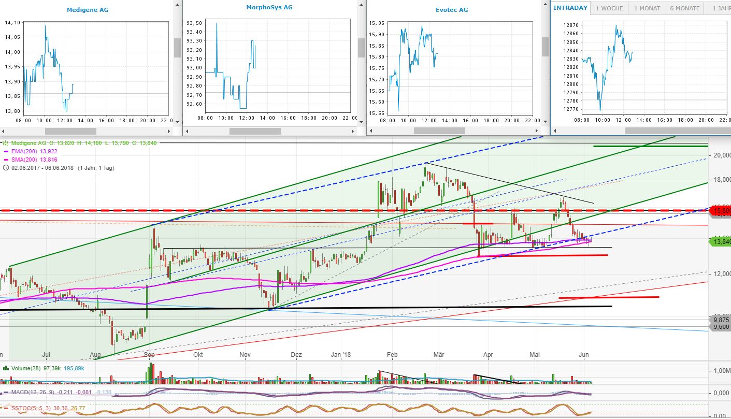Click the Medigene AG candlestick chart icon

pos(5,143)
